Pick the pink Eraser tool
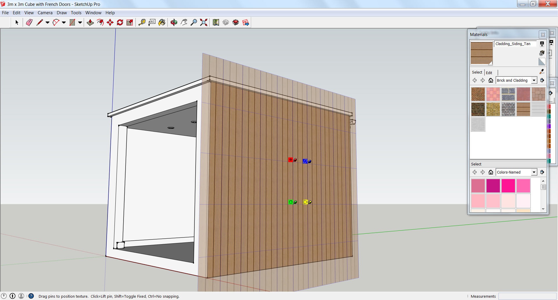This screenshot has width=558, height=300. click(x=29, y=22)
